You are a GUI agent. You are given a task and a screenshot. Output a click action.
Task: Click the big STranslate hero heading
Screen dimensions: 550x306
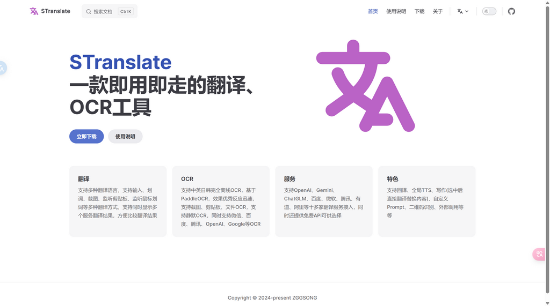(120, 62)
